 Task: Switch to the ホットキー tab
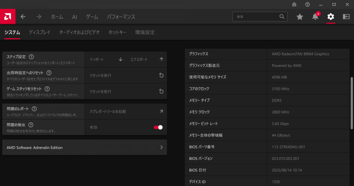(x=117, y=32)
